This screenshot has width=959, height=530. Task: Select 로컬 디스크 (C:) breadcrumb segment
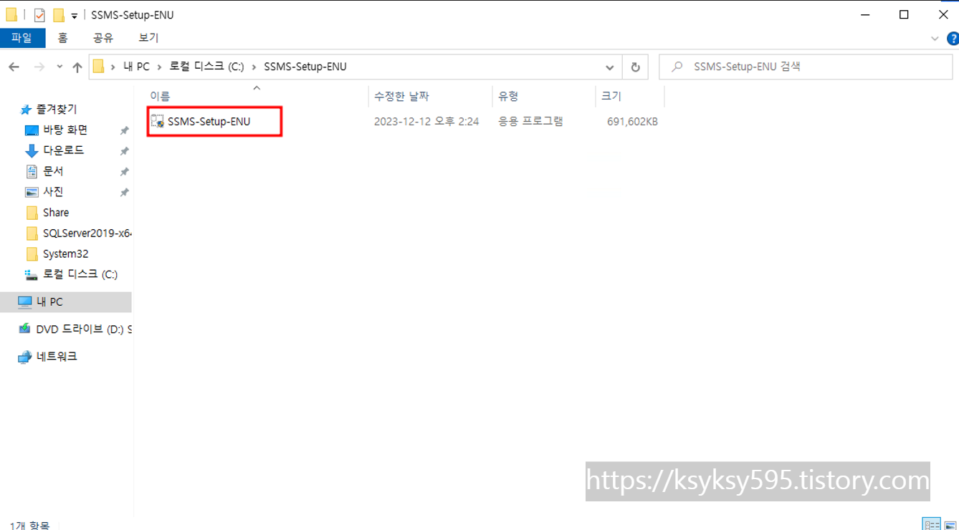click(206, 67)
